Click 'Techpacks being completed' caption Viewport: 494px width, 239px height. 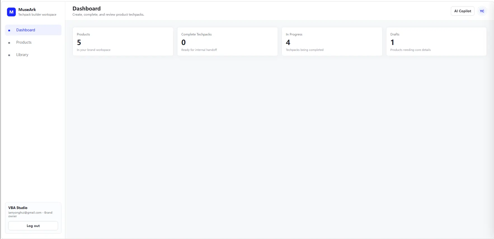tap(305, 50)
